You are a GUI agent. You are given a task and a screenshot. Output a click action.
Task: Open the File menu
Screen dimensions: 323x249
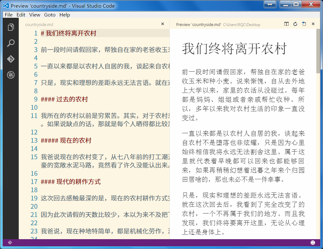pyautogui.click(x=8, y=15)
